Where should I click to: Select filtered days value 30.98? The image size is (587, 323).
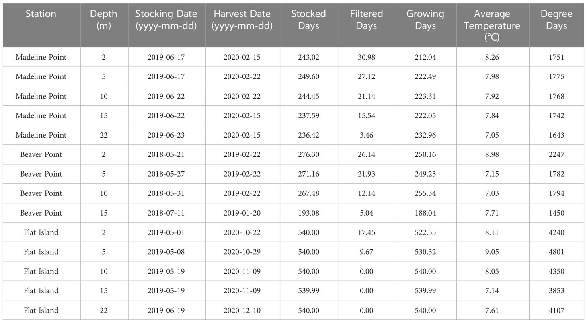(367, 57)
